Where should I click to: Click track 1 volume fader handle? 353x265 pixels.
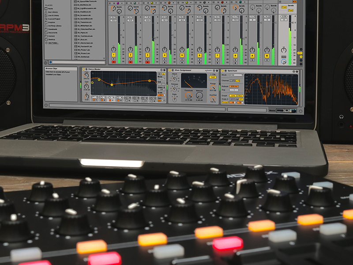coord(121,35)
